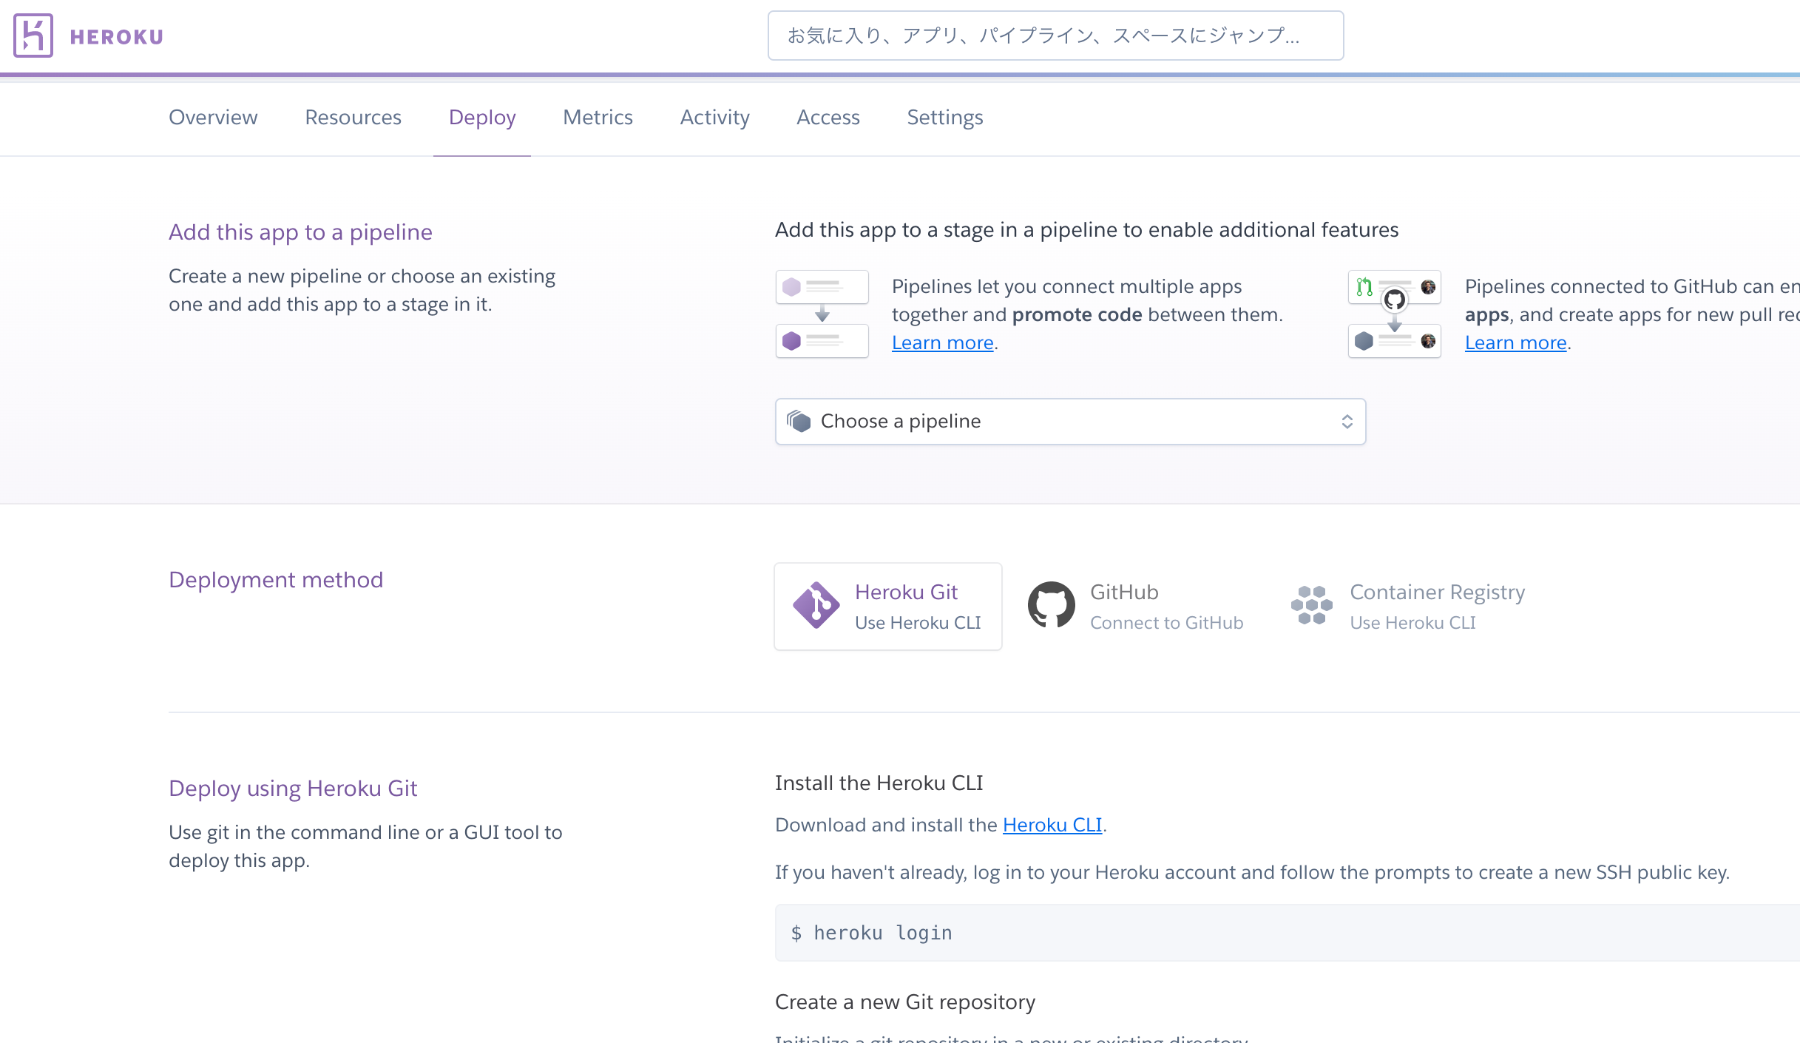This screenshot has width=1800, height=1043.
Task: Click the HEROKU wordmark text
Action: 117,37
